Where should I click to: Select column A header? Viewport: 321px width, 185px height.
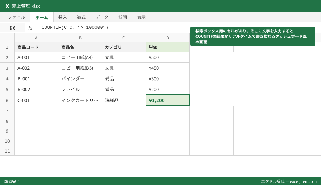click(36, 38)
